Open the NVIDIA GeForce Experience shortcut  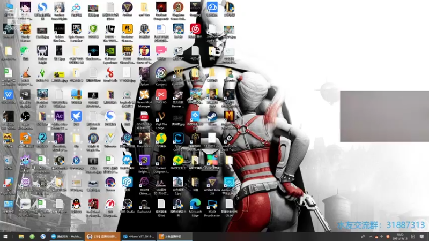pos(110,51)
